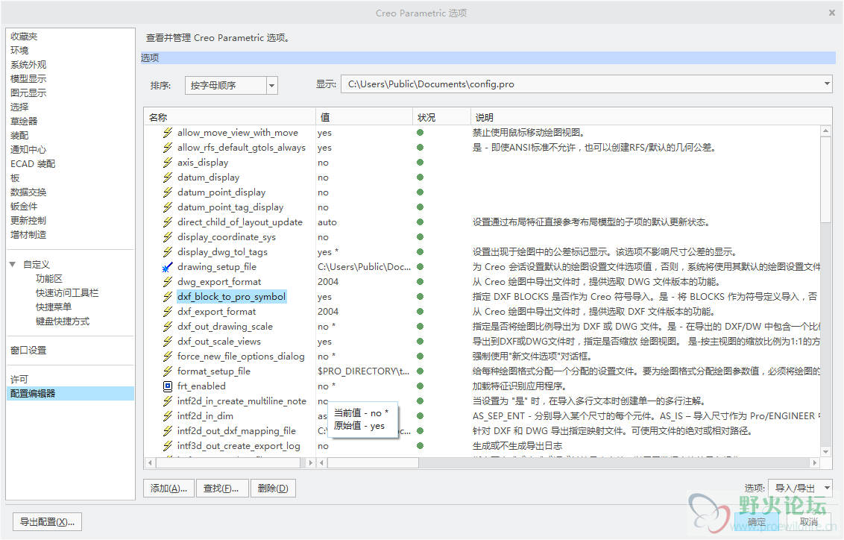Click the blue star icon beside drawing_setup_file
The image size is (844, 540).
click(x=168, y=267)
